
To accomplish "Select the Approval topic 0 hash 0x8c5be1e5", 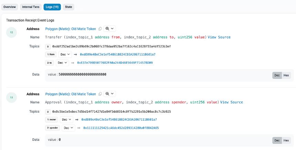I will click(112, 112).
